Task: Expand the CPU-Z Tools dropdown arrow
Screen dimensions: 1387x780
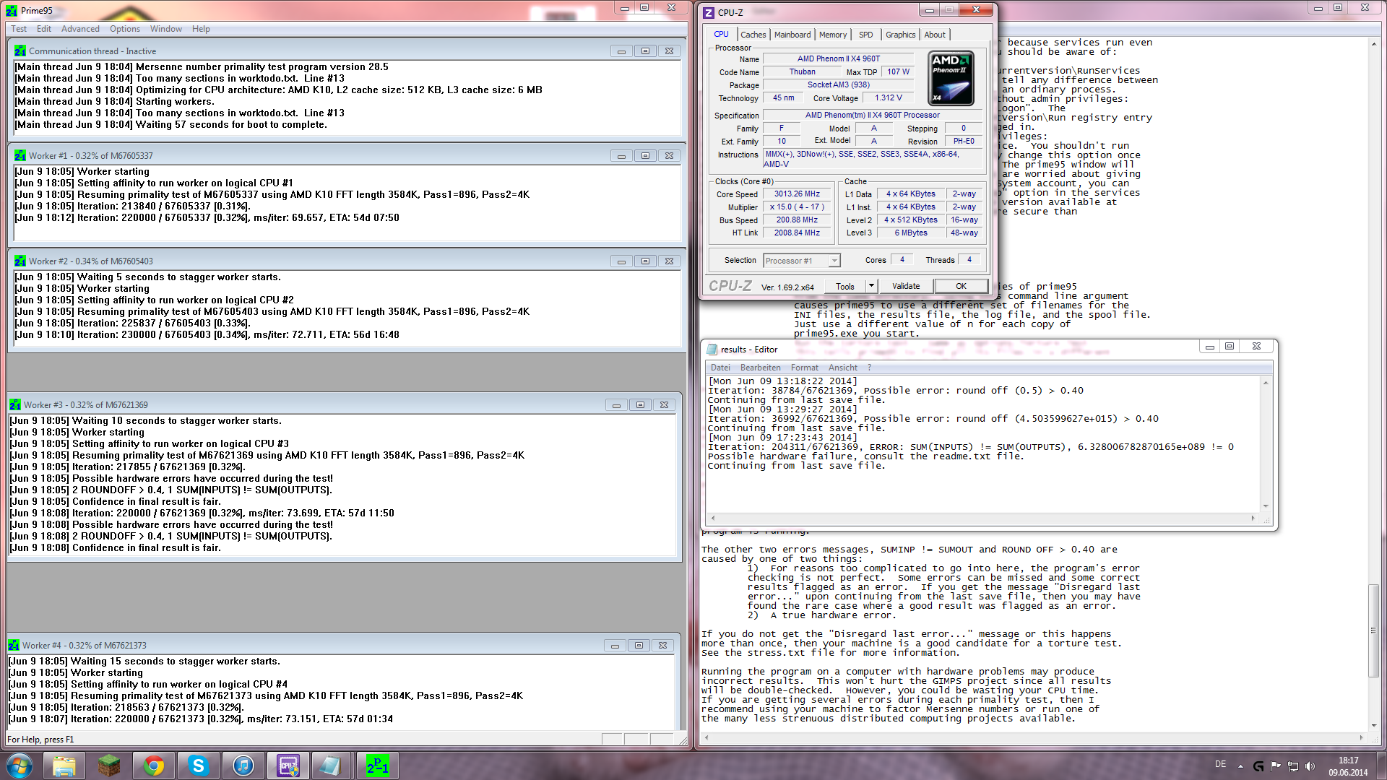Action: [x=871, y=286]
